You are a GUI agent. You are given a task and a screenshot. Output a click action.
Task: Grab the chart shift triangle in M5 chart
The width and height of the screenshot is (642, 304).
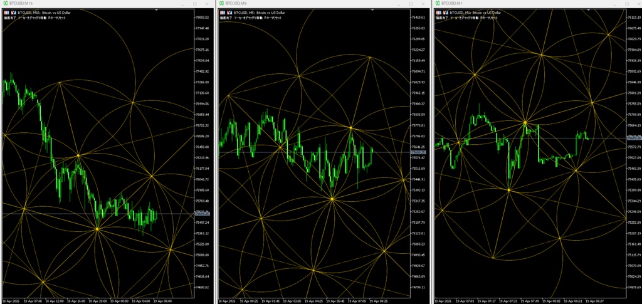pyautogui.click(x=372, y=10)
